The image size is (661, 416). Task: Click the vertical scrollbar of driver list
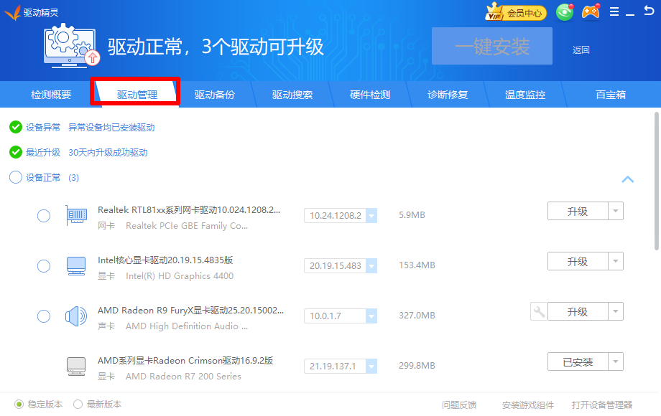(x=657, y=179)
